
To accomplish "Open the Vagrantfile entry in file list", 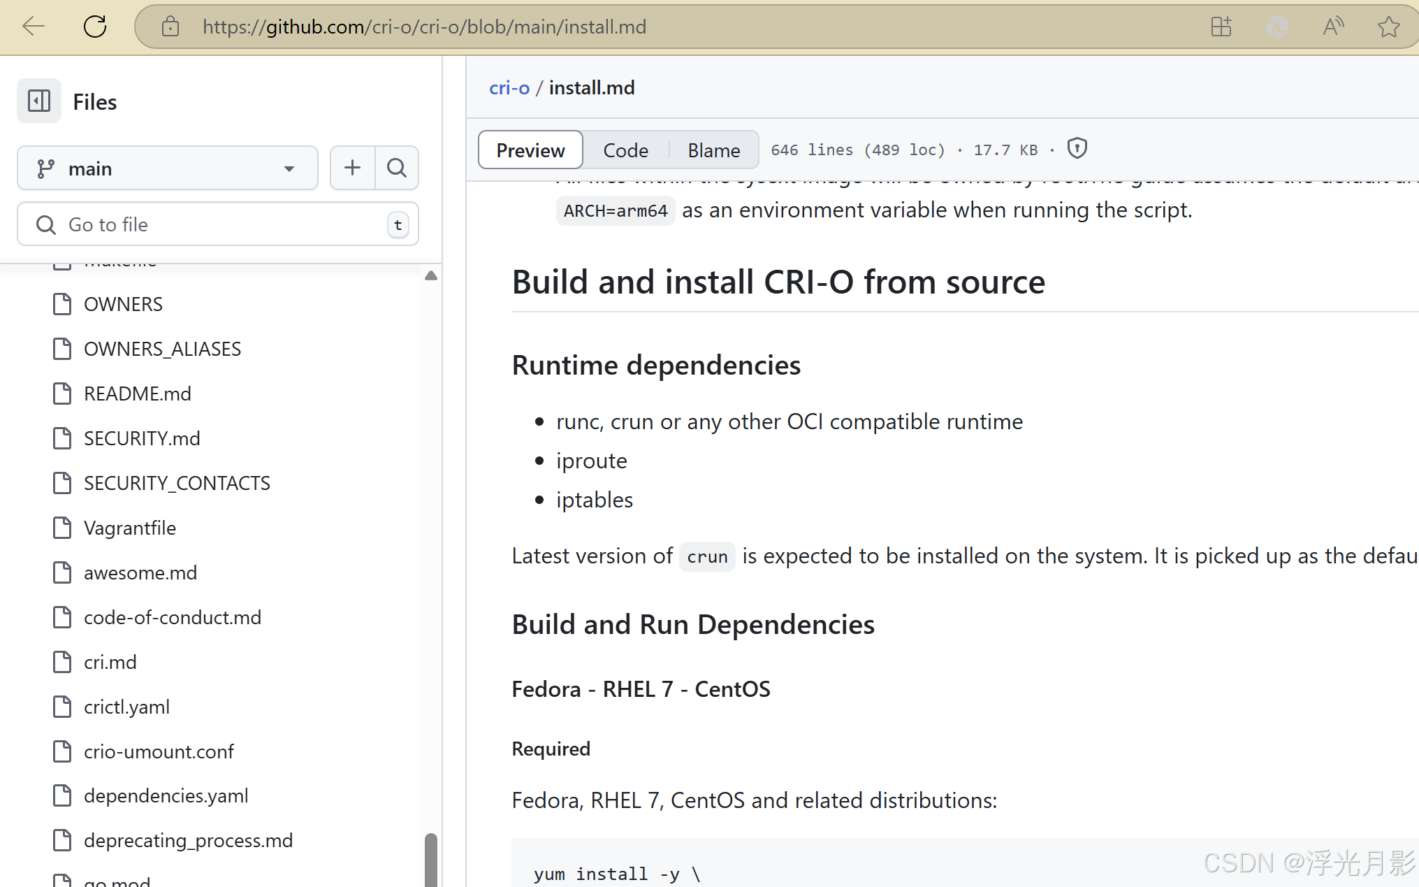I will coord(129,528).
